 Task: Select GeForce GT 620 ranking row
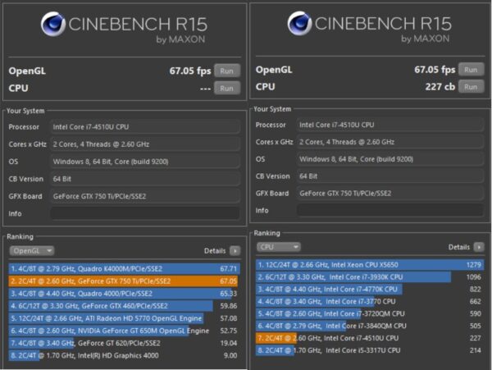(x=125, y=343)
